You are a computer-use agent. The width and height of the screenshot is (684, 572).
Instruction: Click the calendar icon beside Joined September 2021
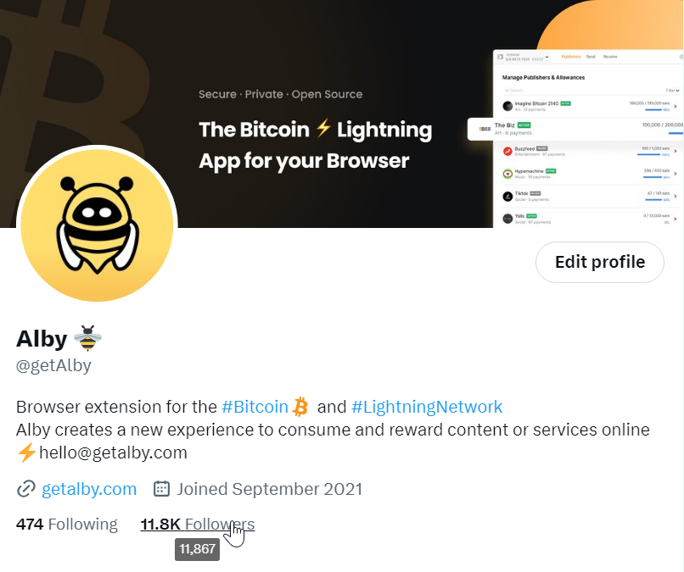(x=161, y=489)
